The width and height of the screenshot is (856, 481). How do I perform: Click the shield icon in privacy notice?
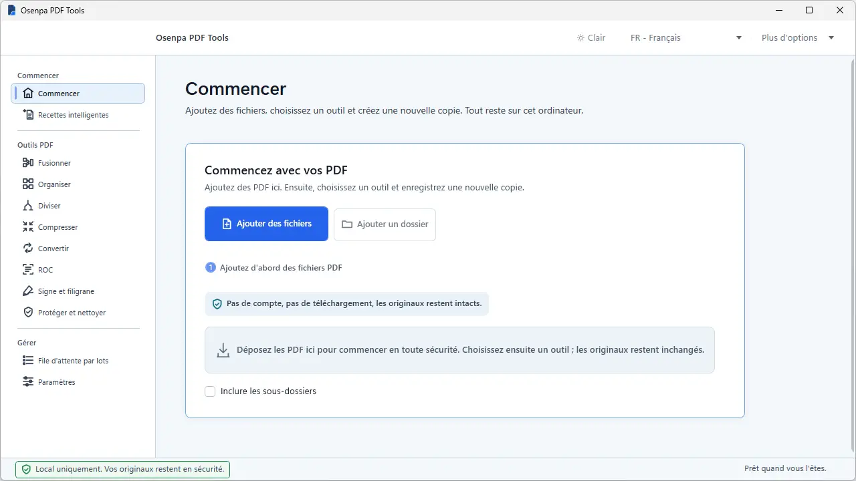(x=217, y=303)
